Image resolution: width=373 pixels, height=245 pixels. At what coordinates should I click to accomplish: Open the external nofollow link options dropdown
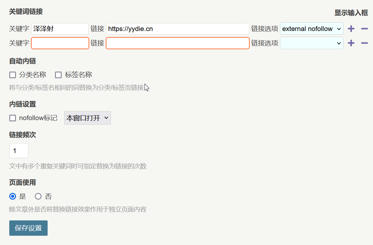click(312, 29)
